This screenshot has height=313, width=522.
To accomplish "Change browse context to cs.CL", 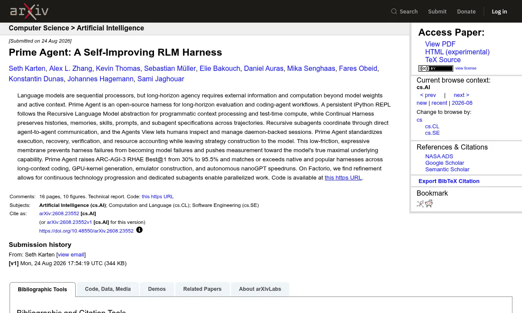I will (432, 127).
